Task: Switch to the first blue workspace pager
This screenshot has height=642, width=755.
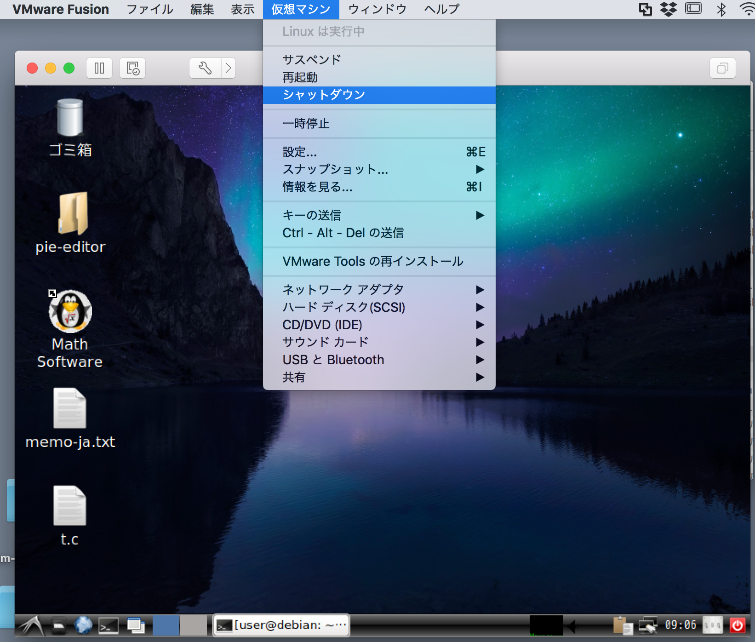Action: [x=166, y=625]
